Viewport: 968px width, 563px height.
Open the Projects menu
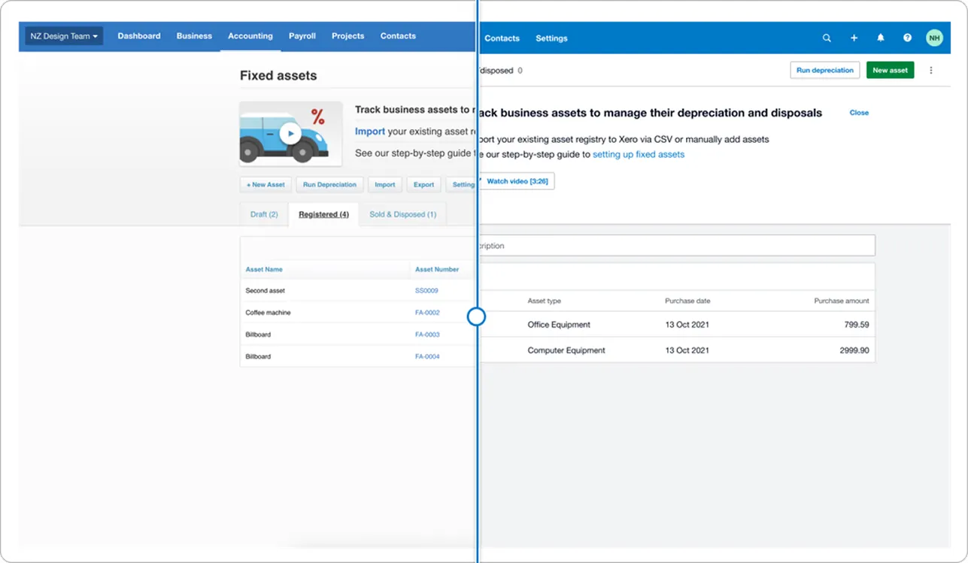click(x=348, y=36)
